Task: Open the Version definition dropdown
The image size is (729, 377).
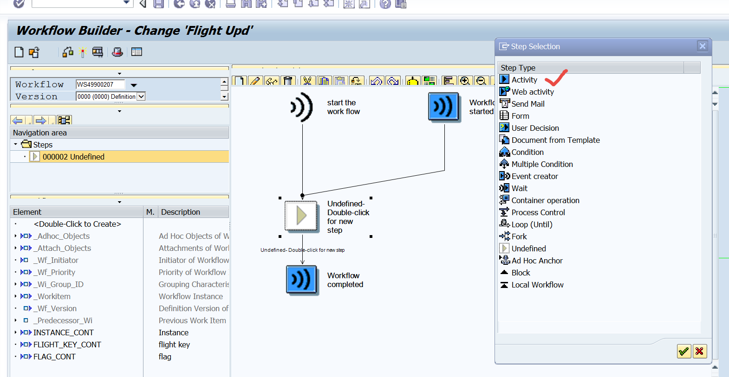Action: pos(142,96)
